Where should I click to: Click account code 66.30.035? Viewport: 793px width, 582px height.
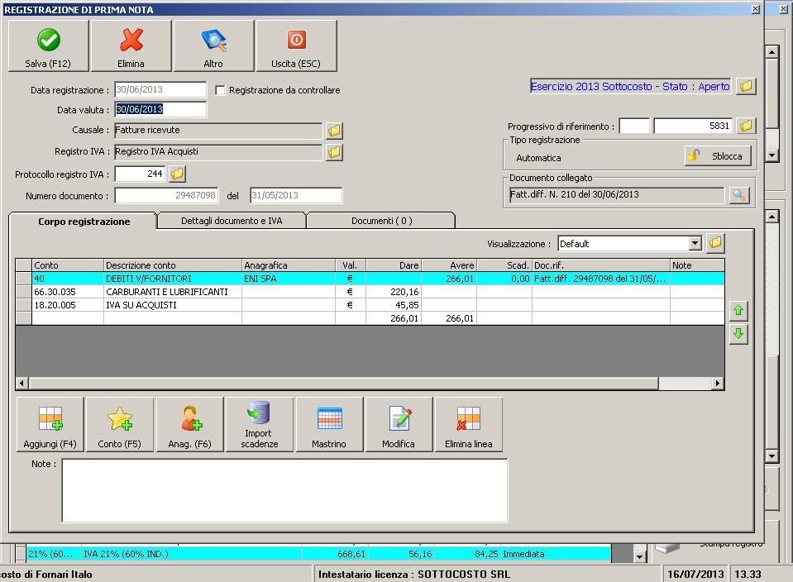pyautogui.click(x=68, y=292)
